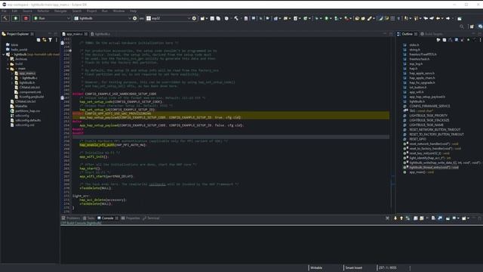Select hap.h include in the Outline
483x272 pixels.
pos(414,69)
